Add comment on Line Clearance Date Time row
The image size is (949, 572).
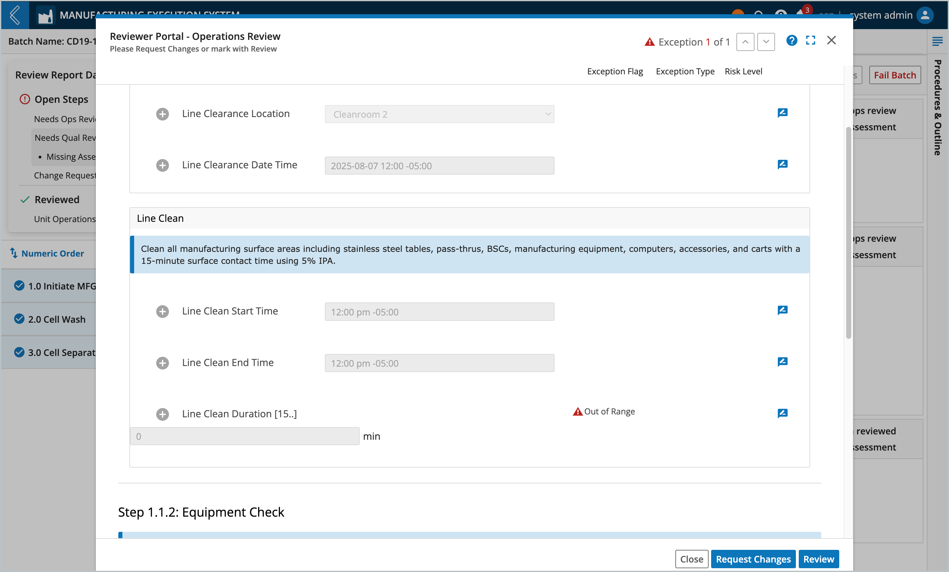tap(783, 165)
